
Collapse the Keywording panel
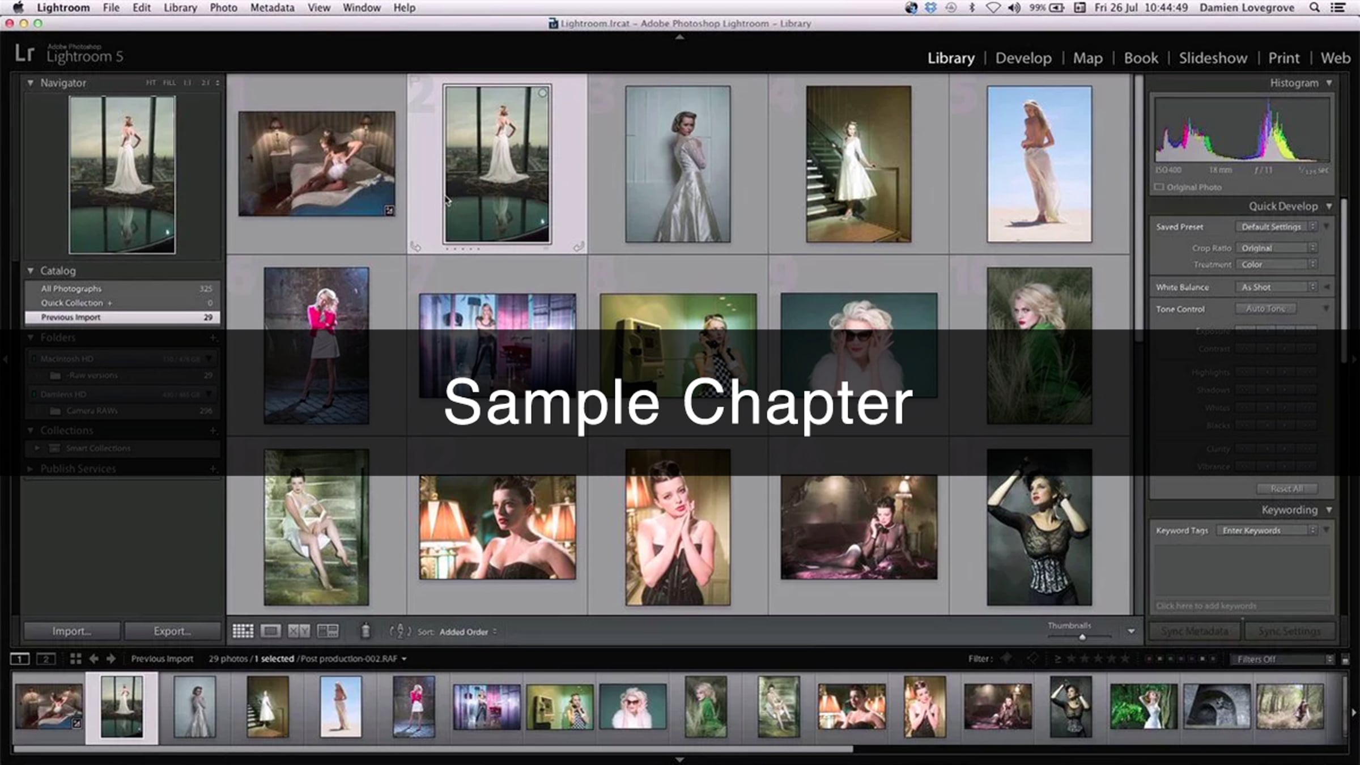point(1329,510)
